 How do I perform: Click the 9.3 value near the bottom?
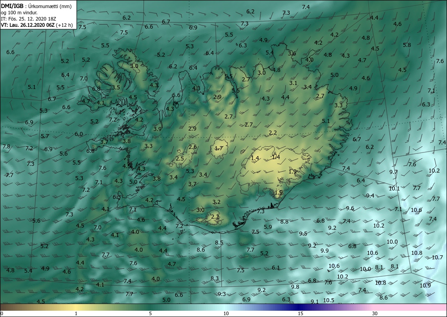click(222, 294)
